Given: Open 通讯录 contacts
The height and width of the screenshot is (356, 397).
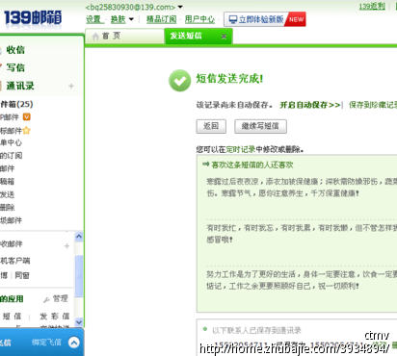Looking at the screenshot, I should click(x=20, y=86).
